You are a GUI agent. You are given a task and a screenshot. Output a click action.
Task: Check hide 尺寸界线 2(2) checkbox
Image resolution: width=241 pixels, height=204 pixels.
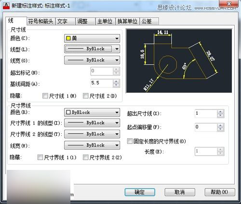click(86, 157)
